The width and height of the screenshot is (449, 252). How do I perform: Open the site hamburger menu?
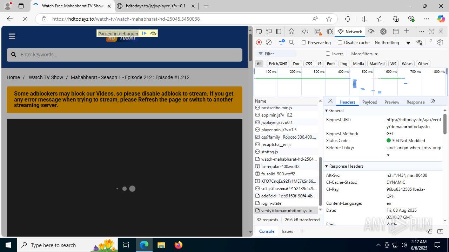pyautogui.click(x=12, y=36)
